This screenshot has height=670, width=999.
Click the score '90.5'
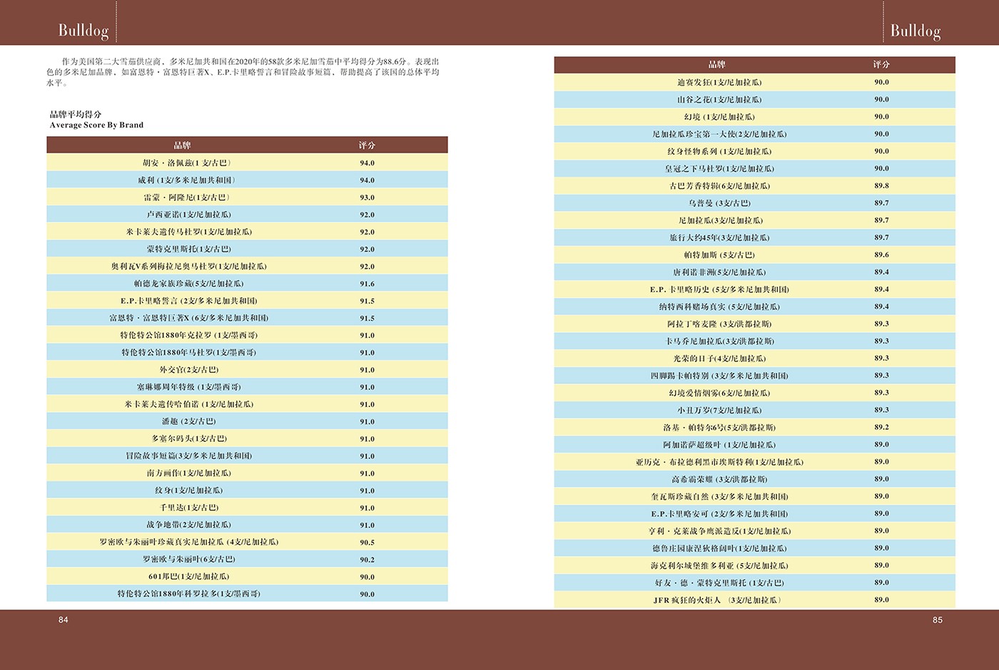367,542
